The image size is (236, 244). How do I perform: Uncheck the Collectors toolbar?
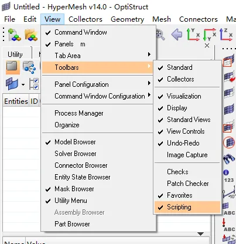click(187, 79)
